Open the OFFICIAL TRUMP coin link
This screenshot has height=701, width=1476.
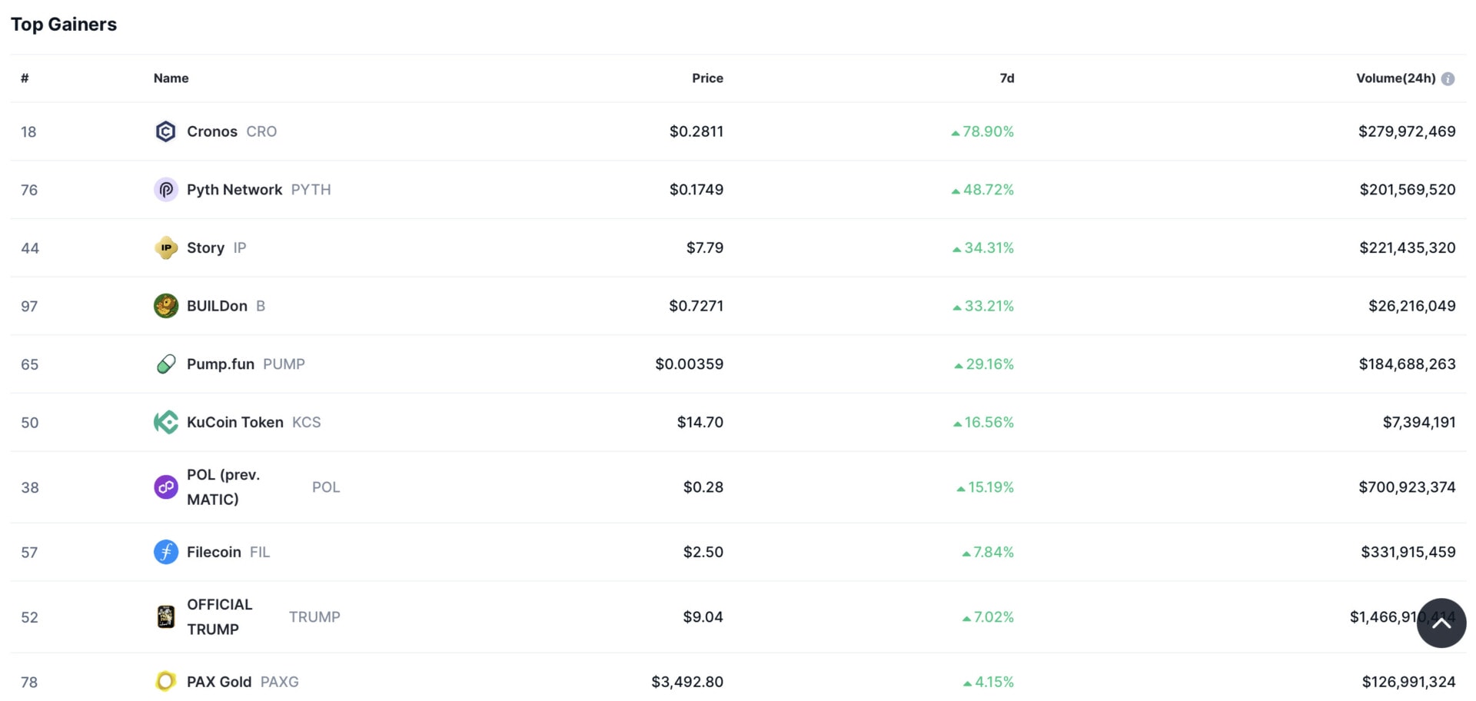point(220,616)
